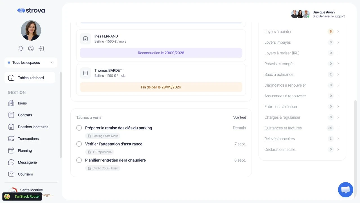Open notifications bell icon
The height and width of the screenshot is (203, 360).
[21, 48]
